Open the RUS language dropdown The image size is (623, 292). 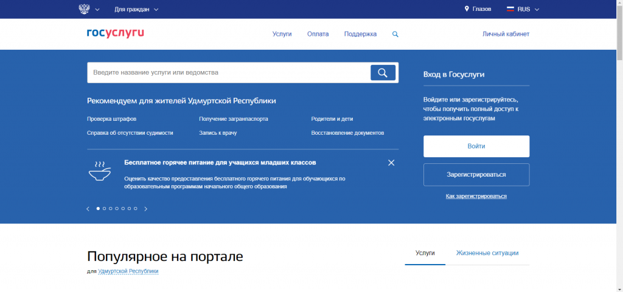[x=528, y=10]
